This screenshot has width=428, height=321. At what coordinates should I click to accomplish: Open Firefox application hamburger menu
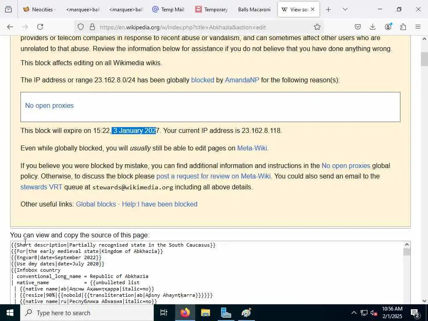pos(418,27)
